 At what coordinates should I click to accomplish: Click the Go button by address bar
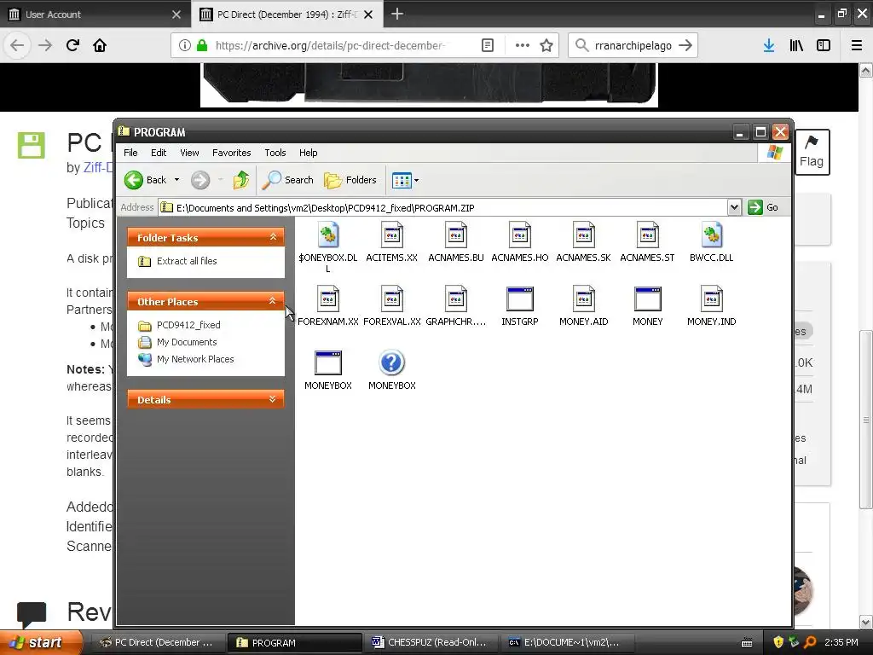click(x=763, y=207)
